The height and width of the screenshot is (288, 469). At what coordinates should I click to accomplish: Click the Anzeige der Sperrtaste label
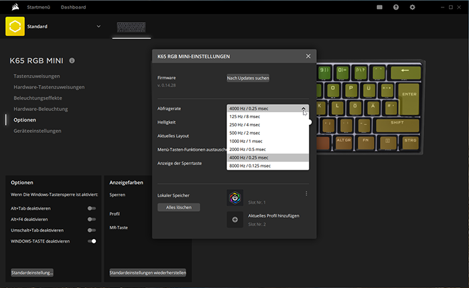(x=180, y=163)
